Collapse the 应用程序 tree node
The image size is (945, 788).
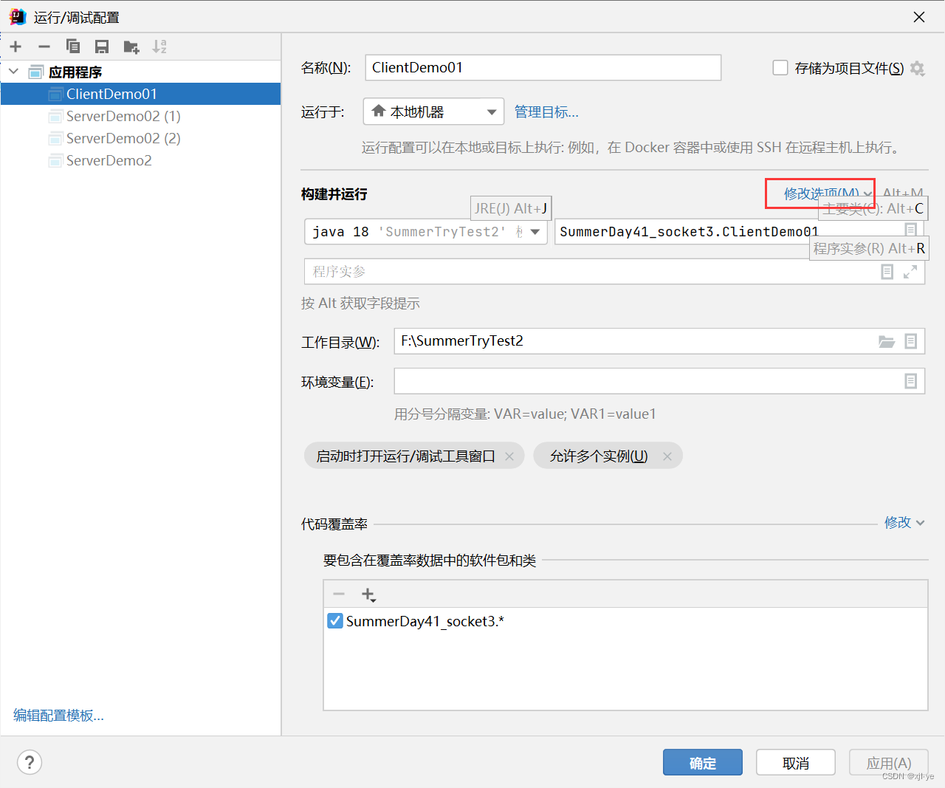pos(14,72)
